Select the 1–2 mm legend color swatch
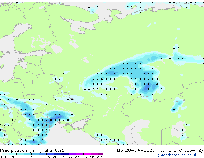Viewport: 204px width, 158px height. coord(20,154)
